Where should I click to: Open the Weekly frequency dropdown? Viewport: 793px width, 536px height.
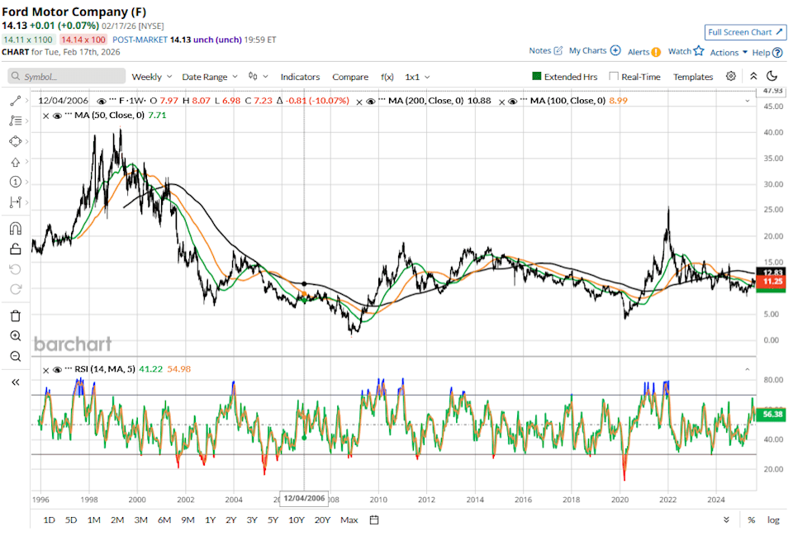pos(152,77)
